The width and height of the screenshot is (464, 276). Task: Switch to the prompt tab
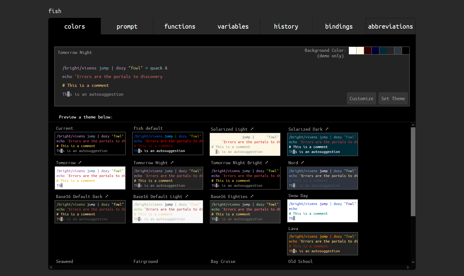(127, 27)
